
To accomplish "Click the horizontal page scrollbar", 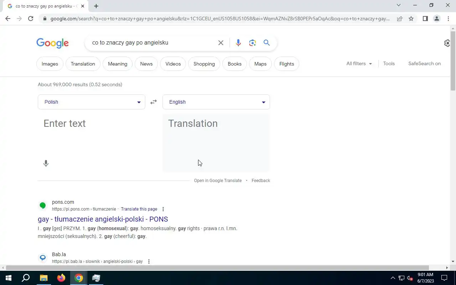I will 217,268.
